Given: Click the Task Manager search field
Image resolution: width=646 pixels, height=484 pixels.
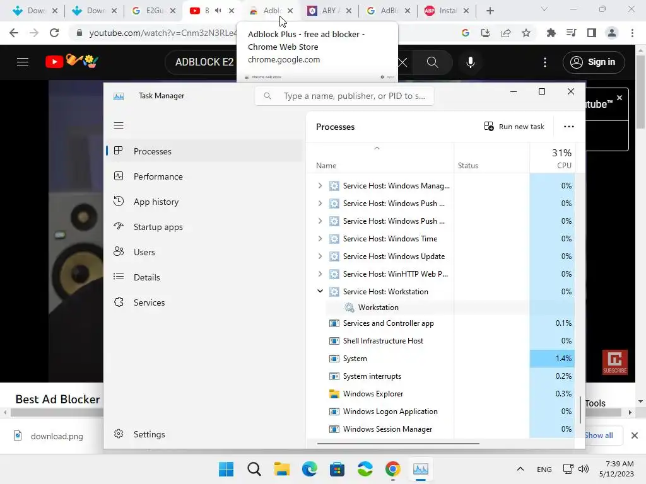Looking at the screenshot, I should coord(344,96).
